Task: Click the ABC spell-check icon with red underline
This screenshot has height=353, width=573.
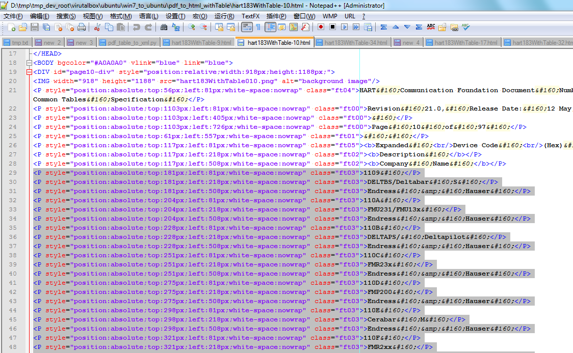Action: 431,27
